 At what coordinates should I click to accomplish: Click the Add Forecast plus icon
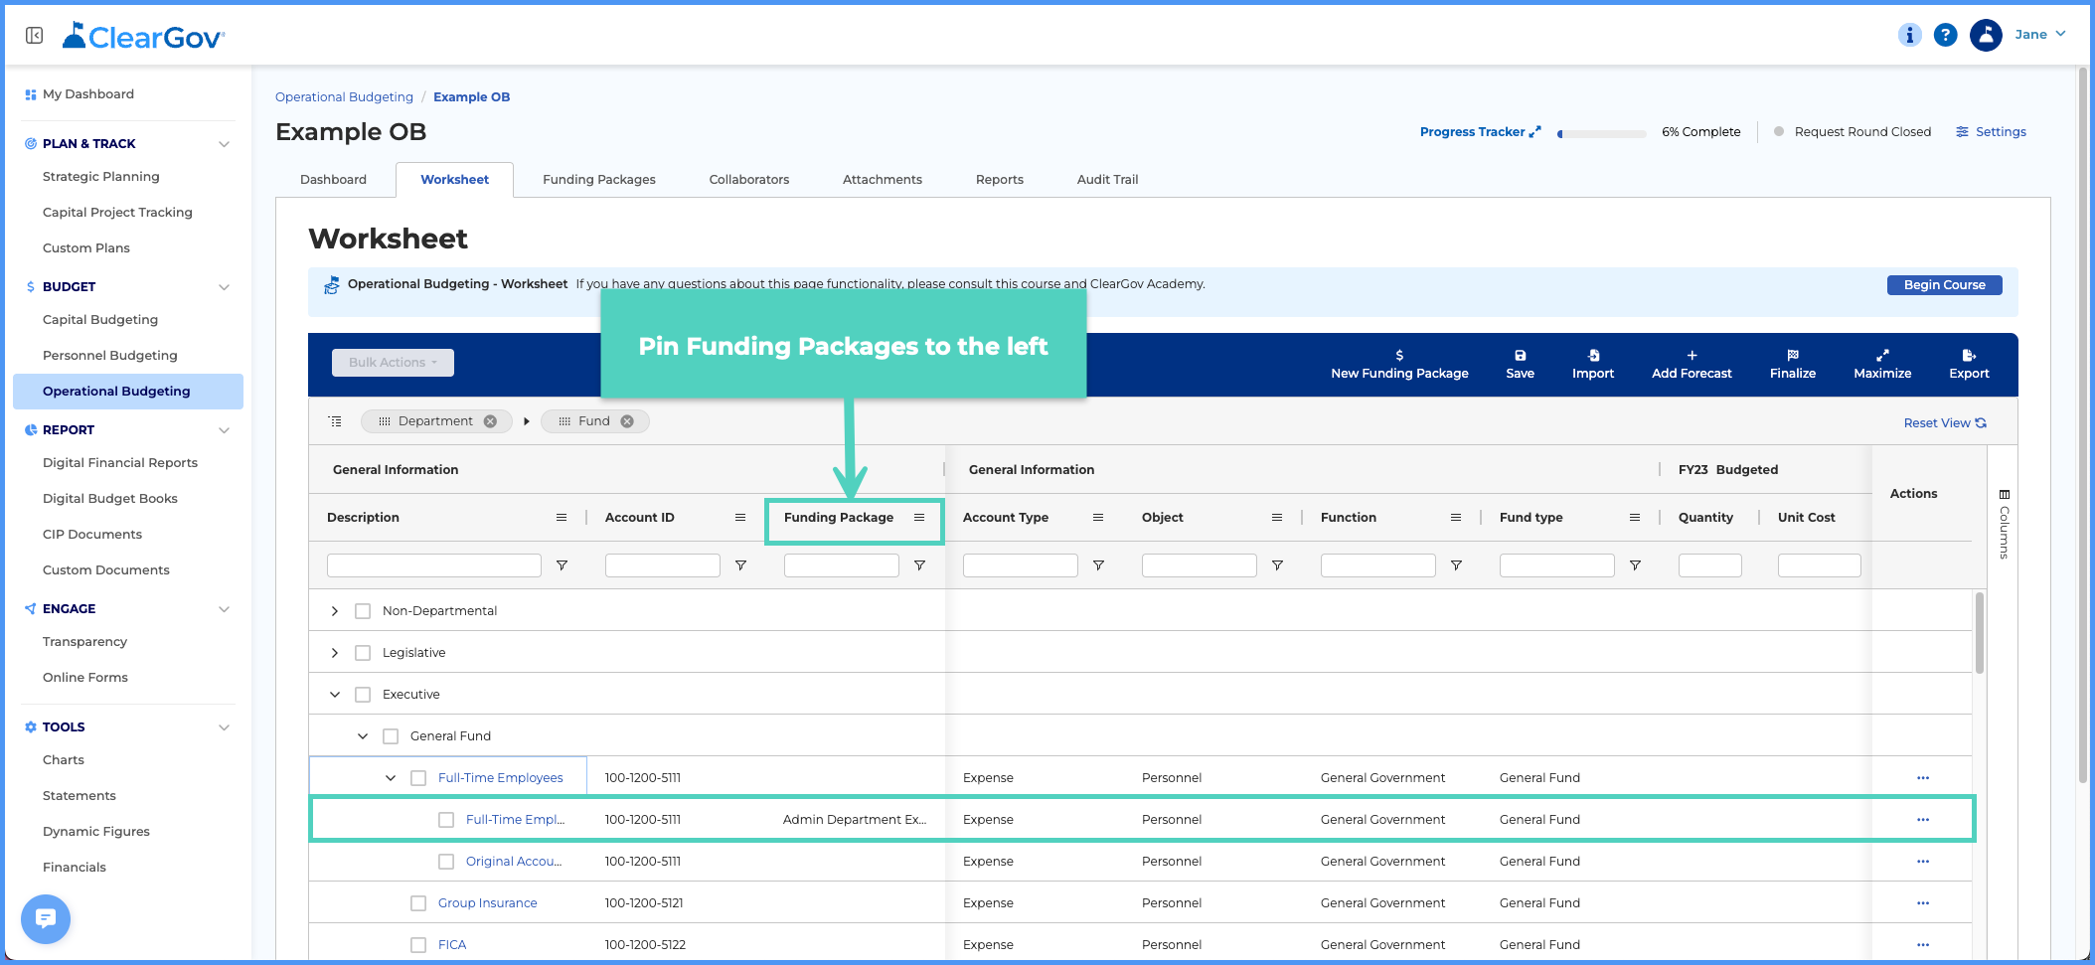(x=1692, y=356)
